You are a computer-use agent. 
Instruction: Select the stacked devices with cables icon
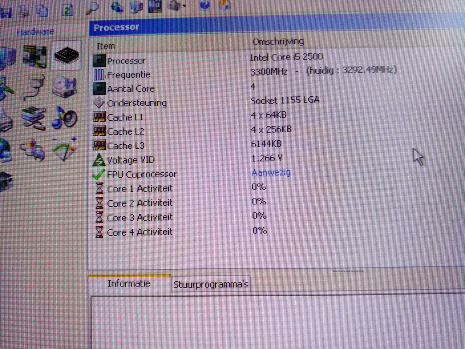click(34, 118)
